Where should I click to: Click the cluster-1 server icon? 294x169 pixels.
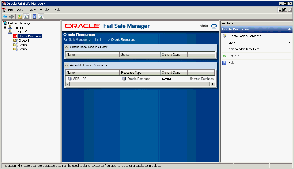tap(10, 28)
